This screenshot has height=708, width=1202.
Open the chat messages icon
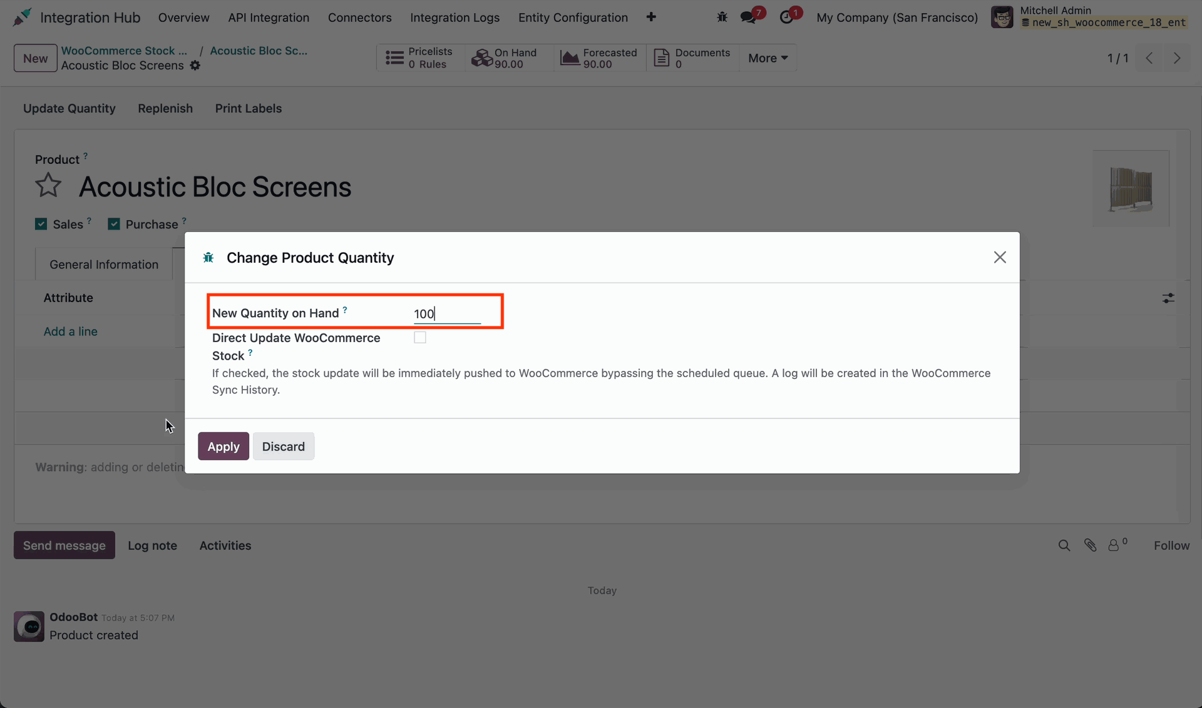pyautogui.click(x=748, y=18)
